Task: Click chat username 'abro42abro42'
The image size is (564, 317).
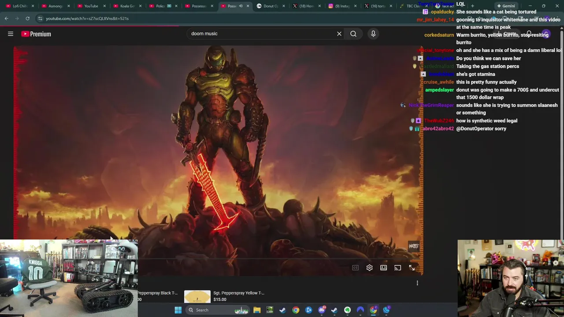Action: point(438,129)
